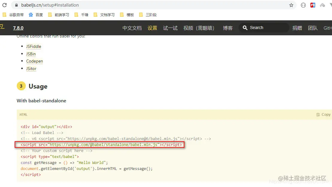Open the red FE browser extension
332x187 pixels.
coord(313,5)
